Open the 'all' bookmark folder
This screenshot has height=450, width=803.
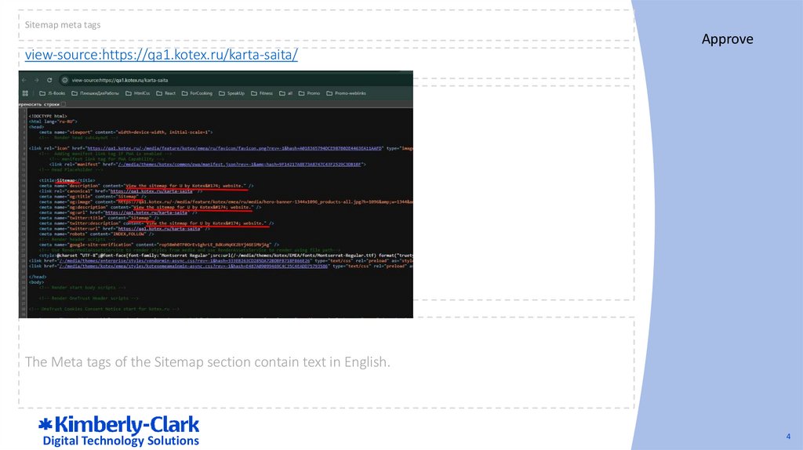[x=285, y=93]
